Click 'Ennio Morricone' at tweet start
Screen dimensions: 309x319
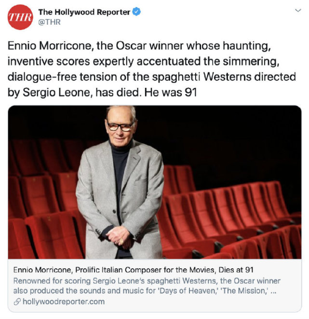click(51, 46)
